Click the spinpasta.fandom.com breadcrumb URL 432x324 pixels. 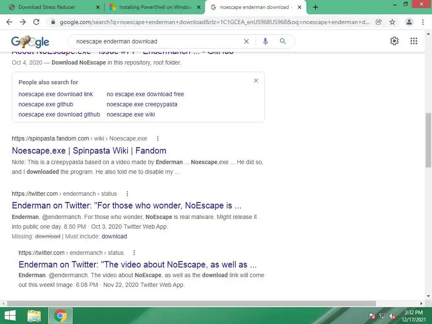tap(79, 138)
